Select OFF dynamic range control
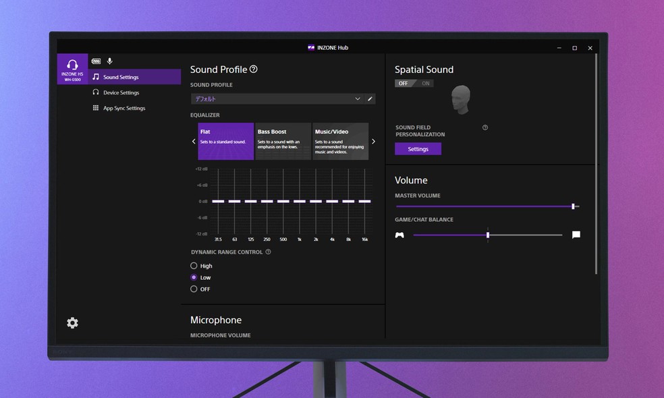The image size is (664, 398). tap(194, 289)
